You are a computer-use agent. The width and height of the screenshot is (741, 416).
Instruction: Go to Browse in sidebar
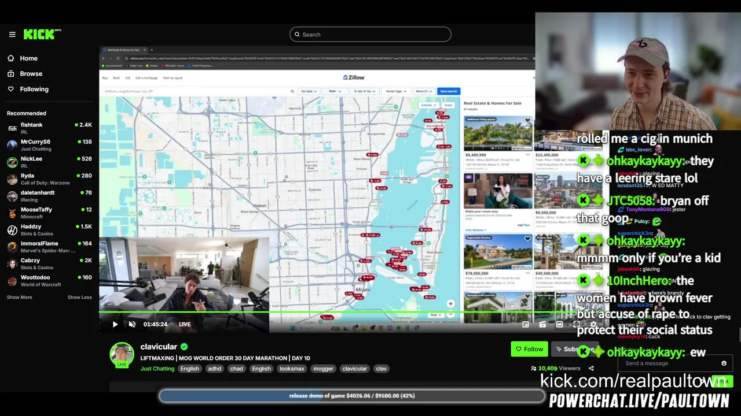[x=31, y=74]
